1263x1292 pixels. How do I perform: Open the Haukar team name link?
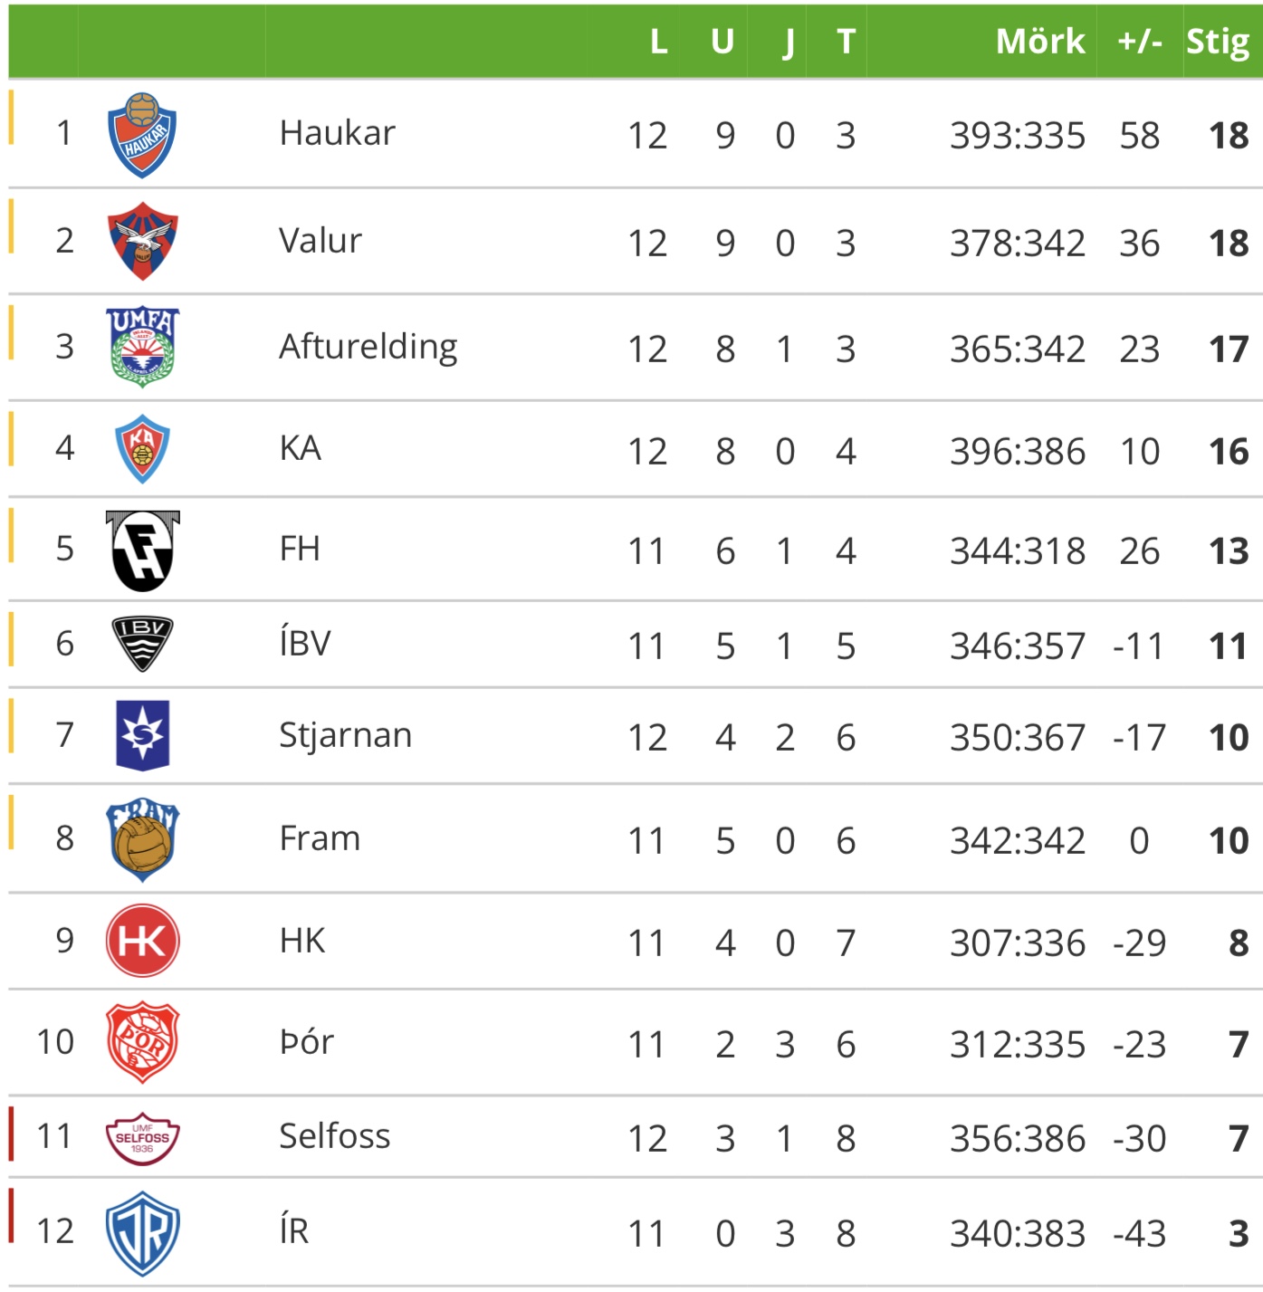(x=337, y=134)
